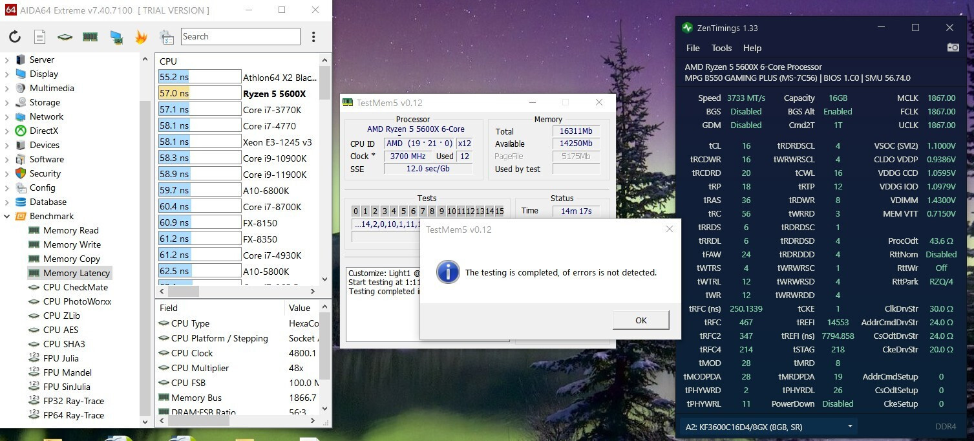Image resolution: width=974 pixels, height=441 pixels.
Task: Select the Storage tree item
Action: pos(45,102)
